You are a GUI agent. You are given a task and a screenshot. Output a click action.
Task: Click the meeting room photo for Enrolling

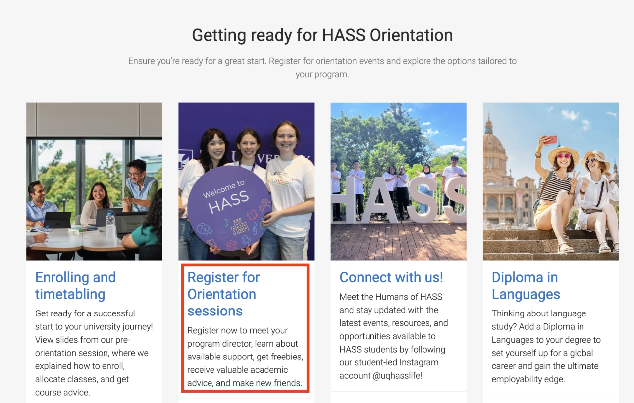pyautogui.click(x=94, y=181)
